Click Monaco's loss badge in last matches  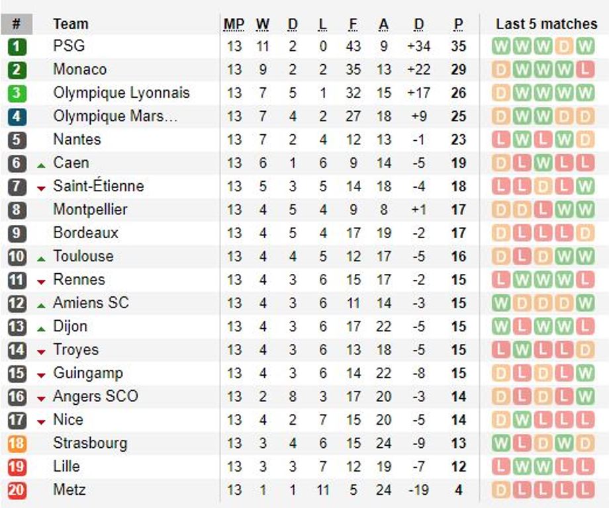[x=585, y=69]
